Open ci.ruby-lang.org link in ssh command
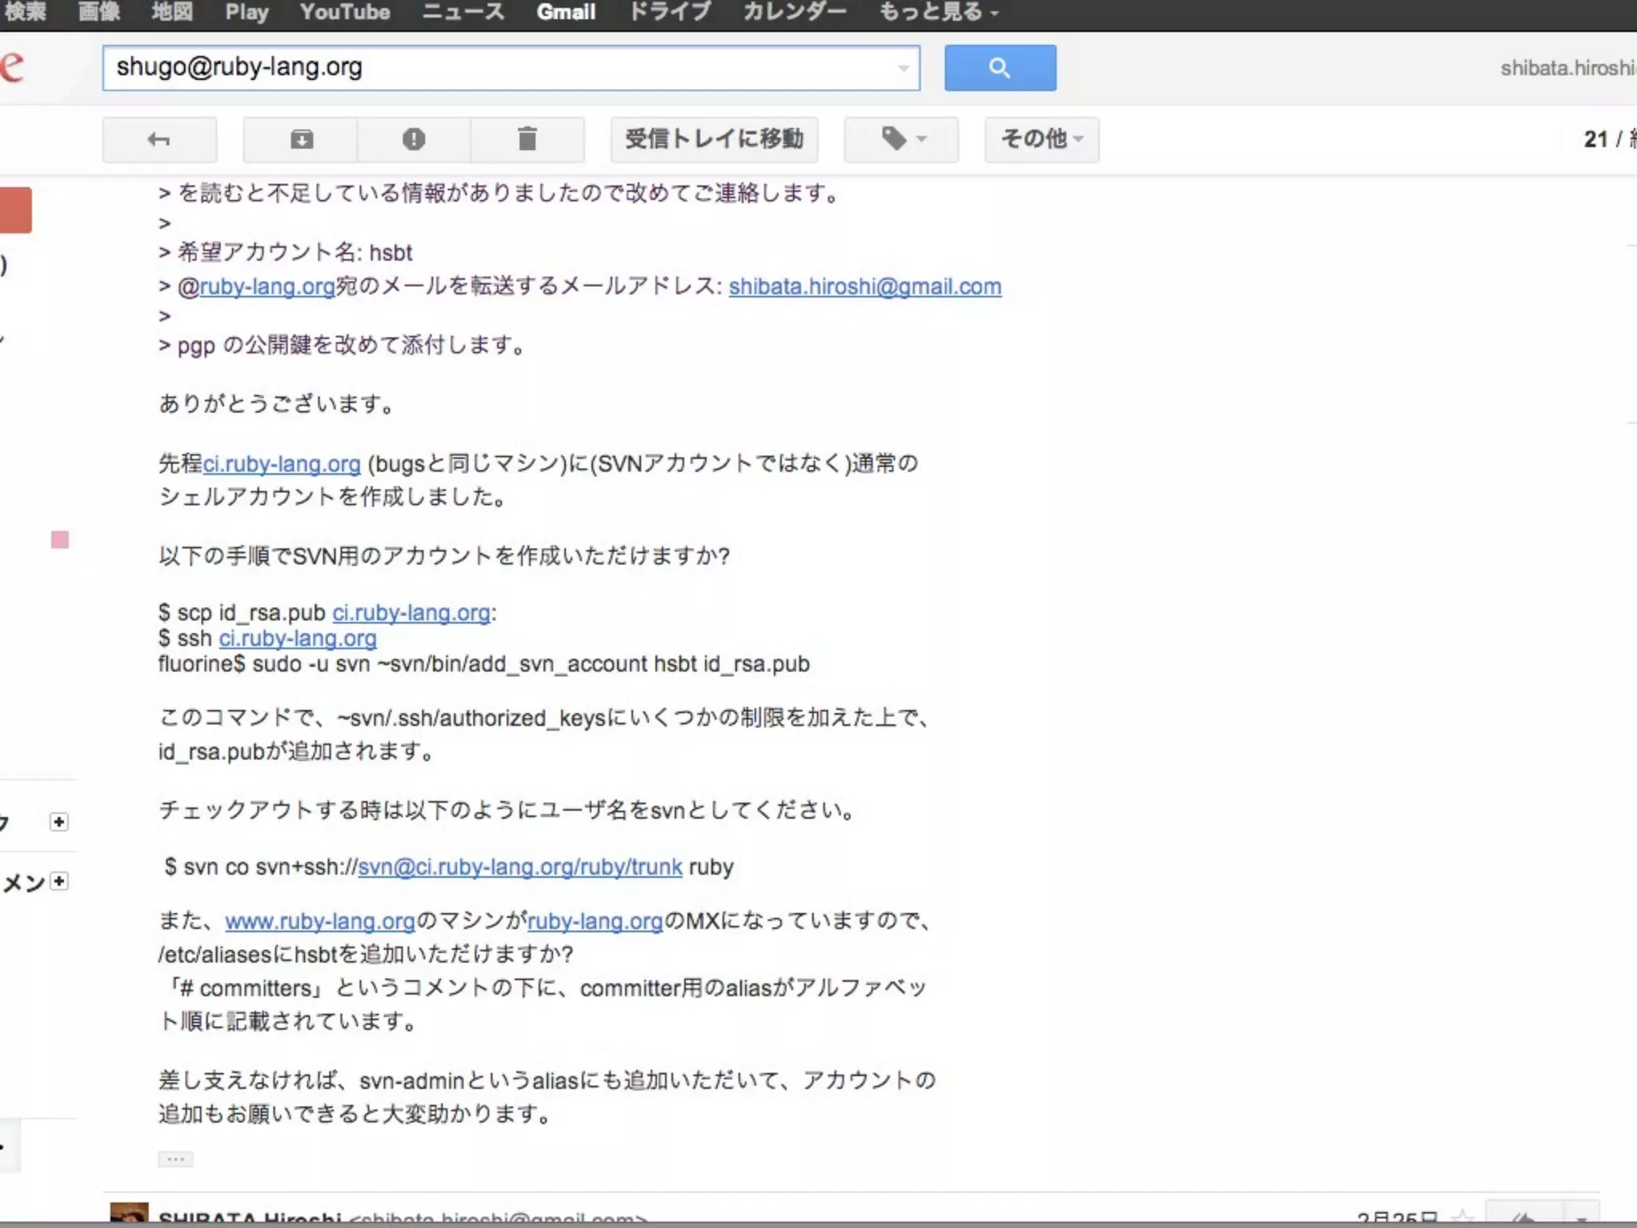The height and width of the screenshot is (1228, 1637). coord(297,639)
